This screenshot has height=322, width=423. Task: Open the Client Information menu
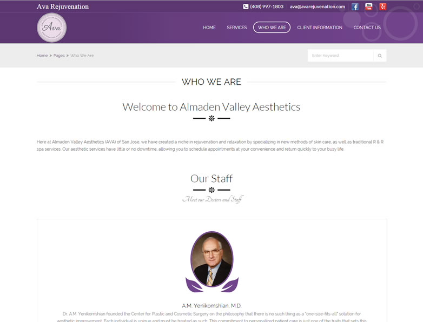tap(320, 28)
